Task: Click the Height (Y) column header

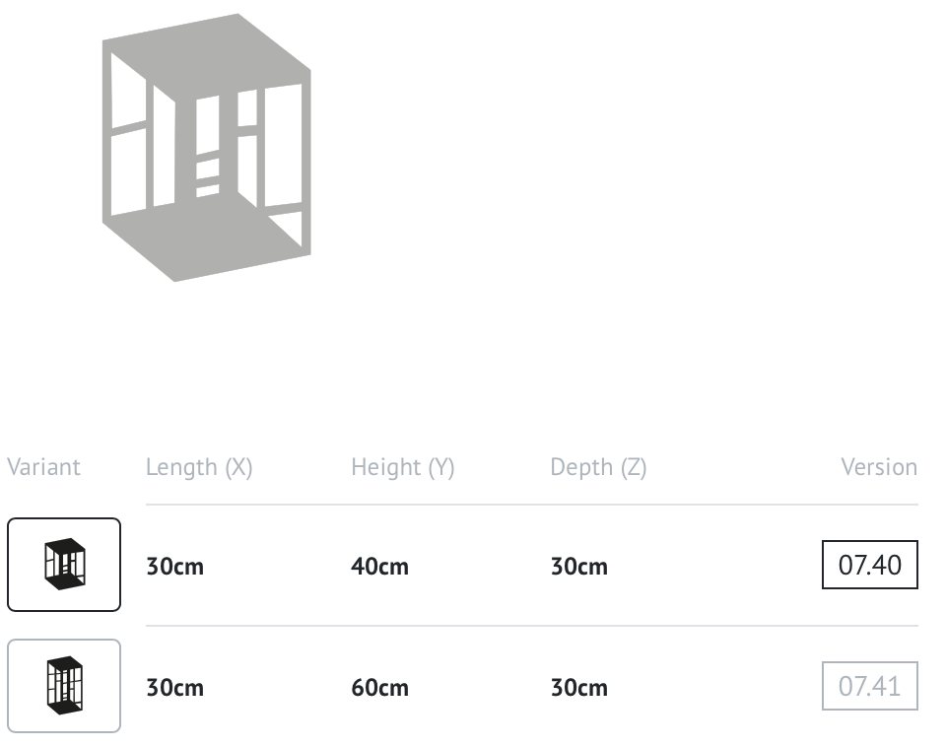Action: point(403,468)
